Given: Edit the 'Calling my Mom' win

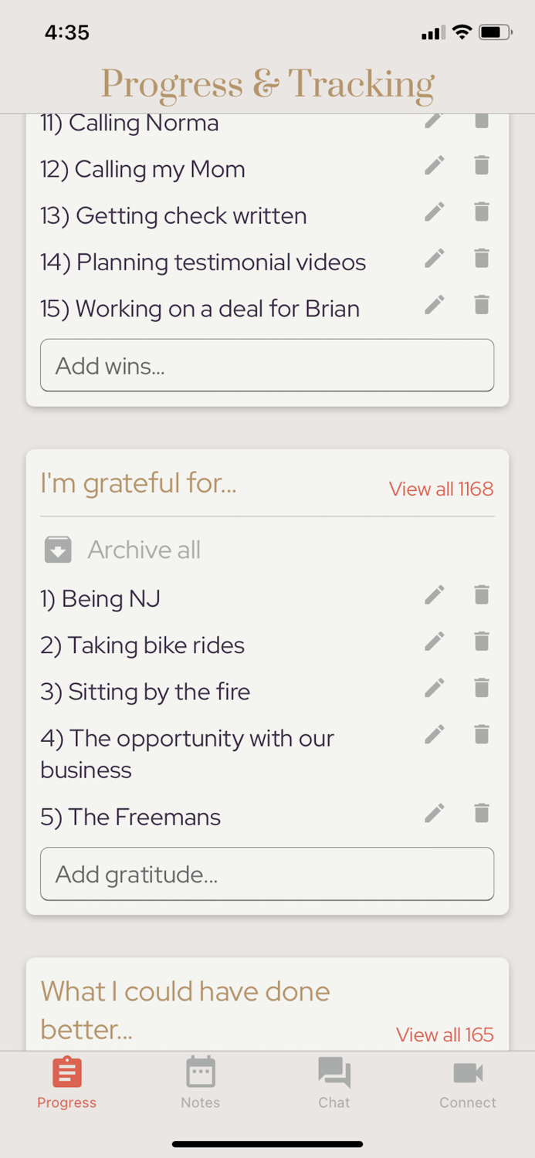Looking at the screenshot, I should [x=435, y=165].
